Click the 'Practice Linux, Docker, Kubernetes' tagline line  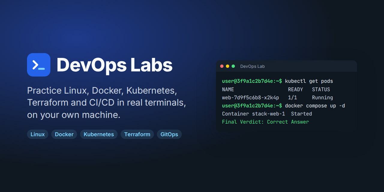coord(102,91)
